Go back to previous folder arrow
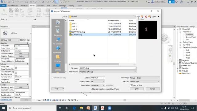 pyautogui.click(x=139, y=17)
